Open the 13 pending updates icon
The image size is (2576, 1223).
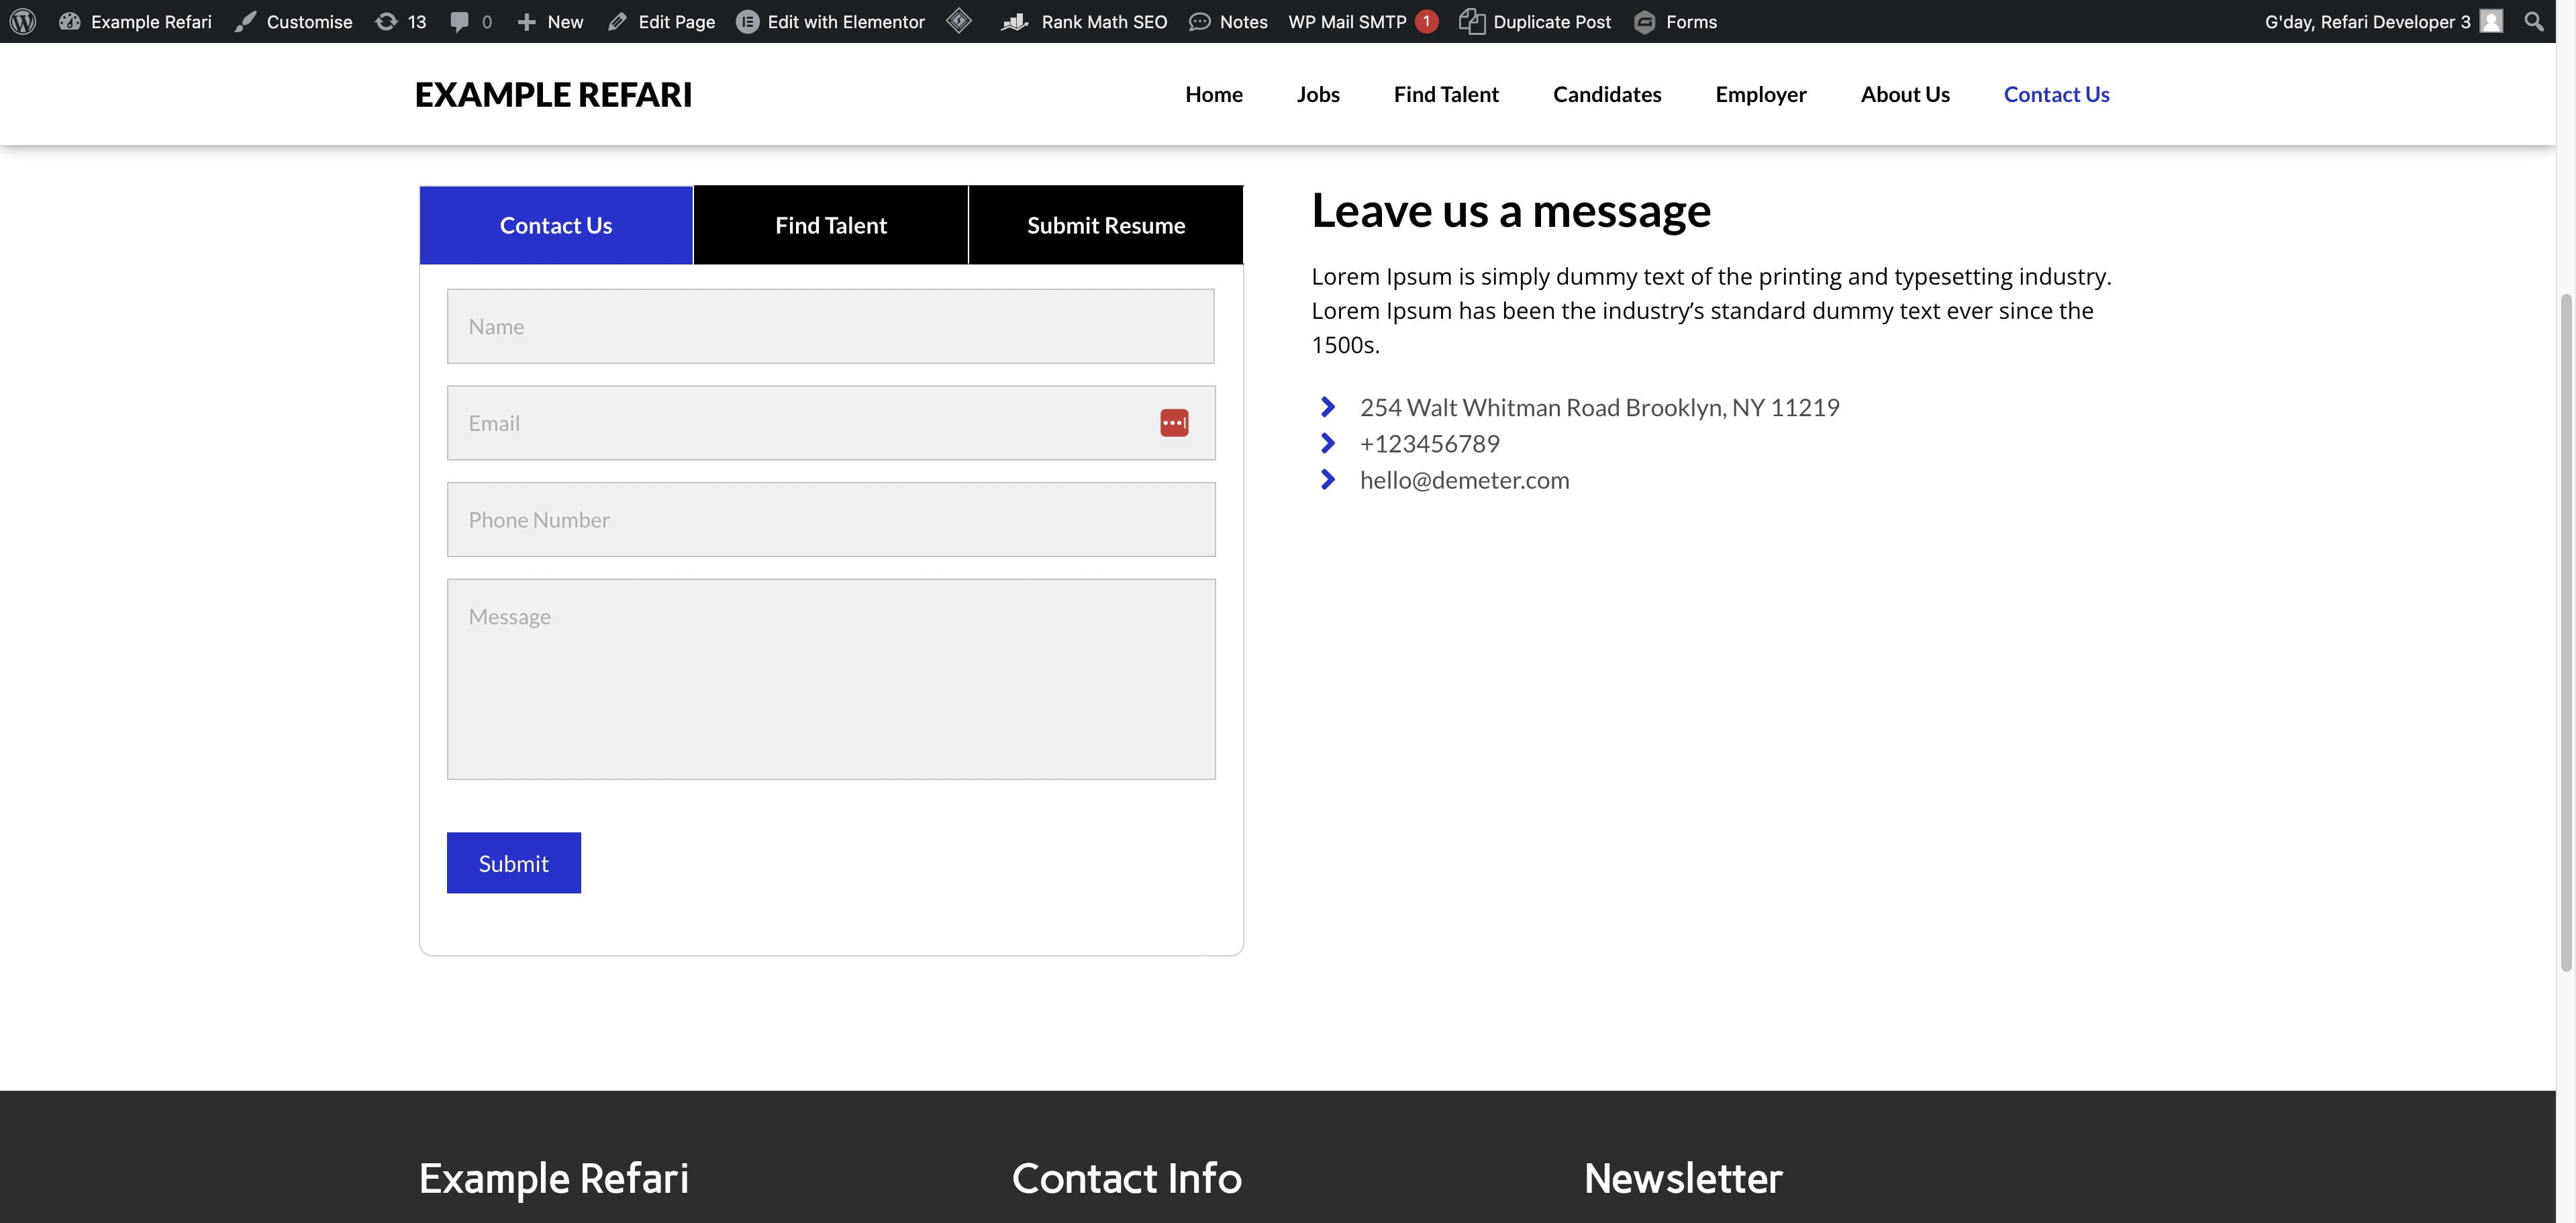pyautogui.click(x=400, y=21)
